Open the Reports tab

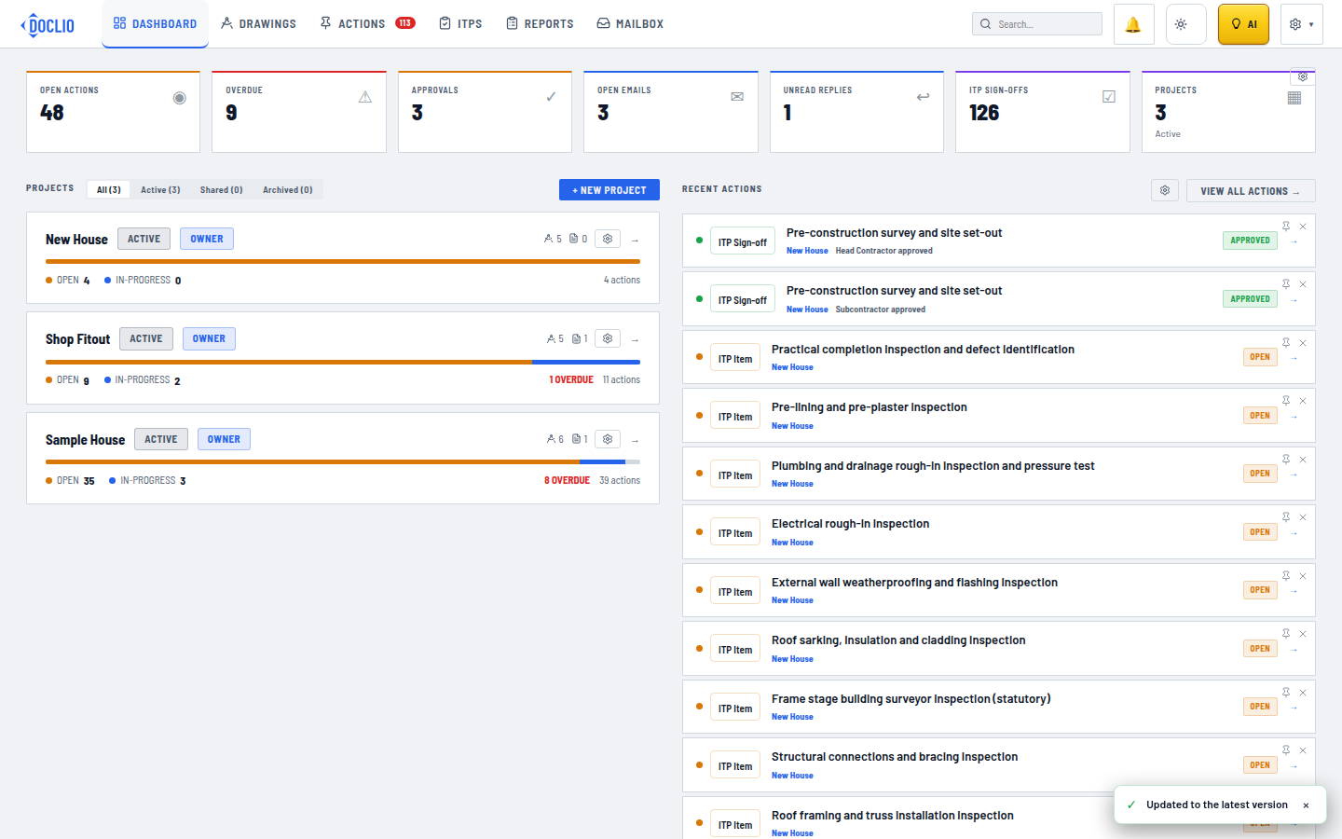[x=540, y=23]
